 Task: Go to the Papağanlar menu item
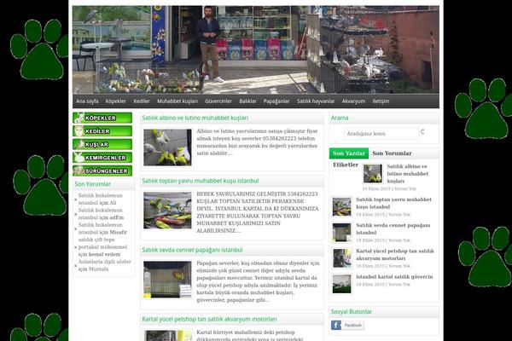(276, 101)
